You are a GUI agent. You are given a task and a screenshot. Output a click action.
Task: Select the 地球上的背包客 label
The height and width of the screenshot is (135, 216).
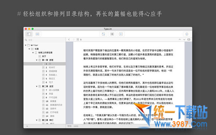point(45,53)
